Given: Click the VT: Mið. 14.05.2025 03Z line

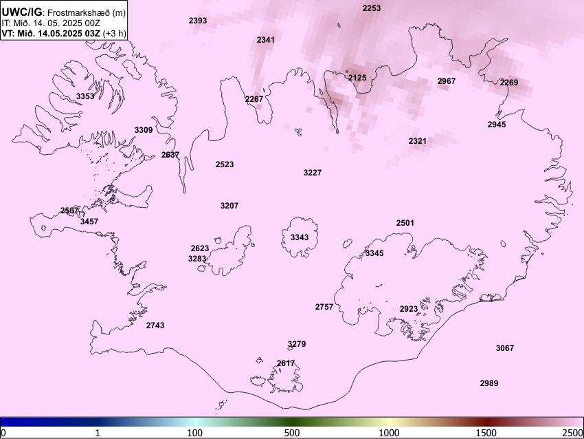Looking at the screenshot, I should (x=64, y=33).
